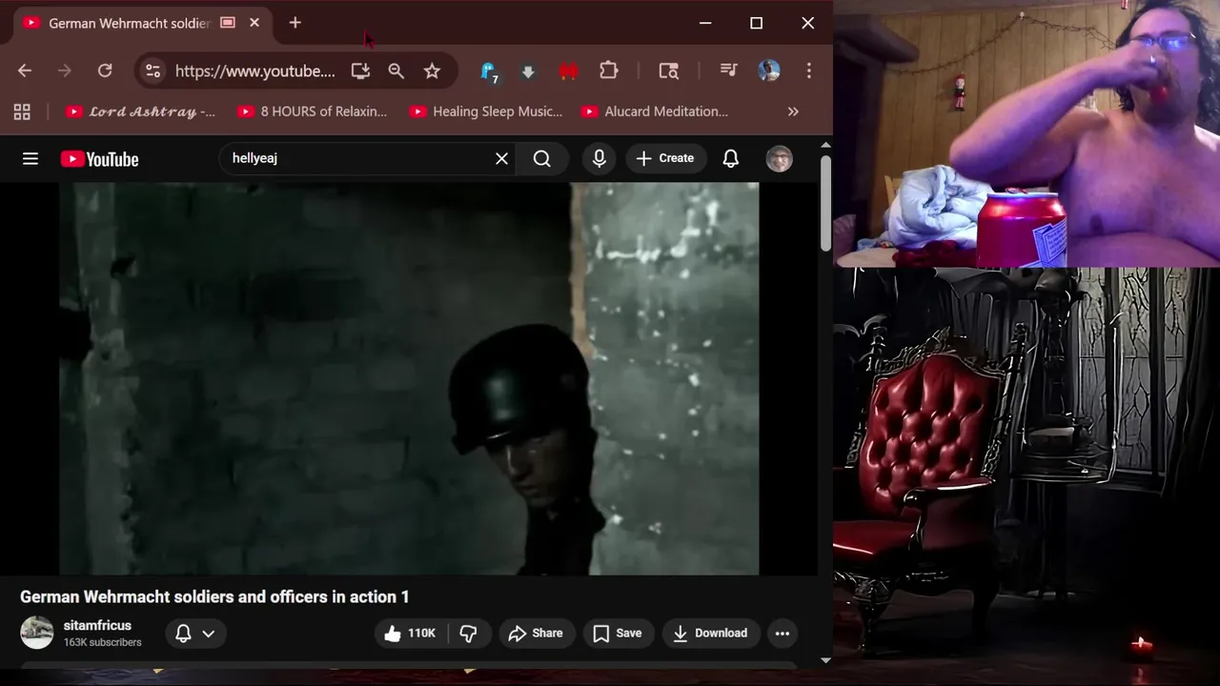Open the 8 HOURS of Relaxing bookmark
This screenshot has height=686, width=1220.
313,111
